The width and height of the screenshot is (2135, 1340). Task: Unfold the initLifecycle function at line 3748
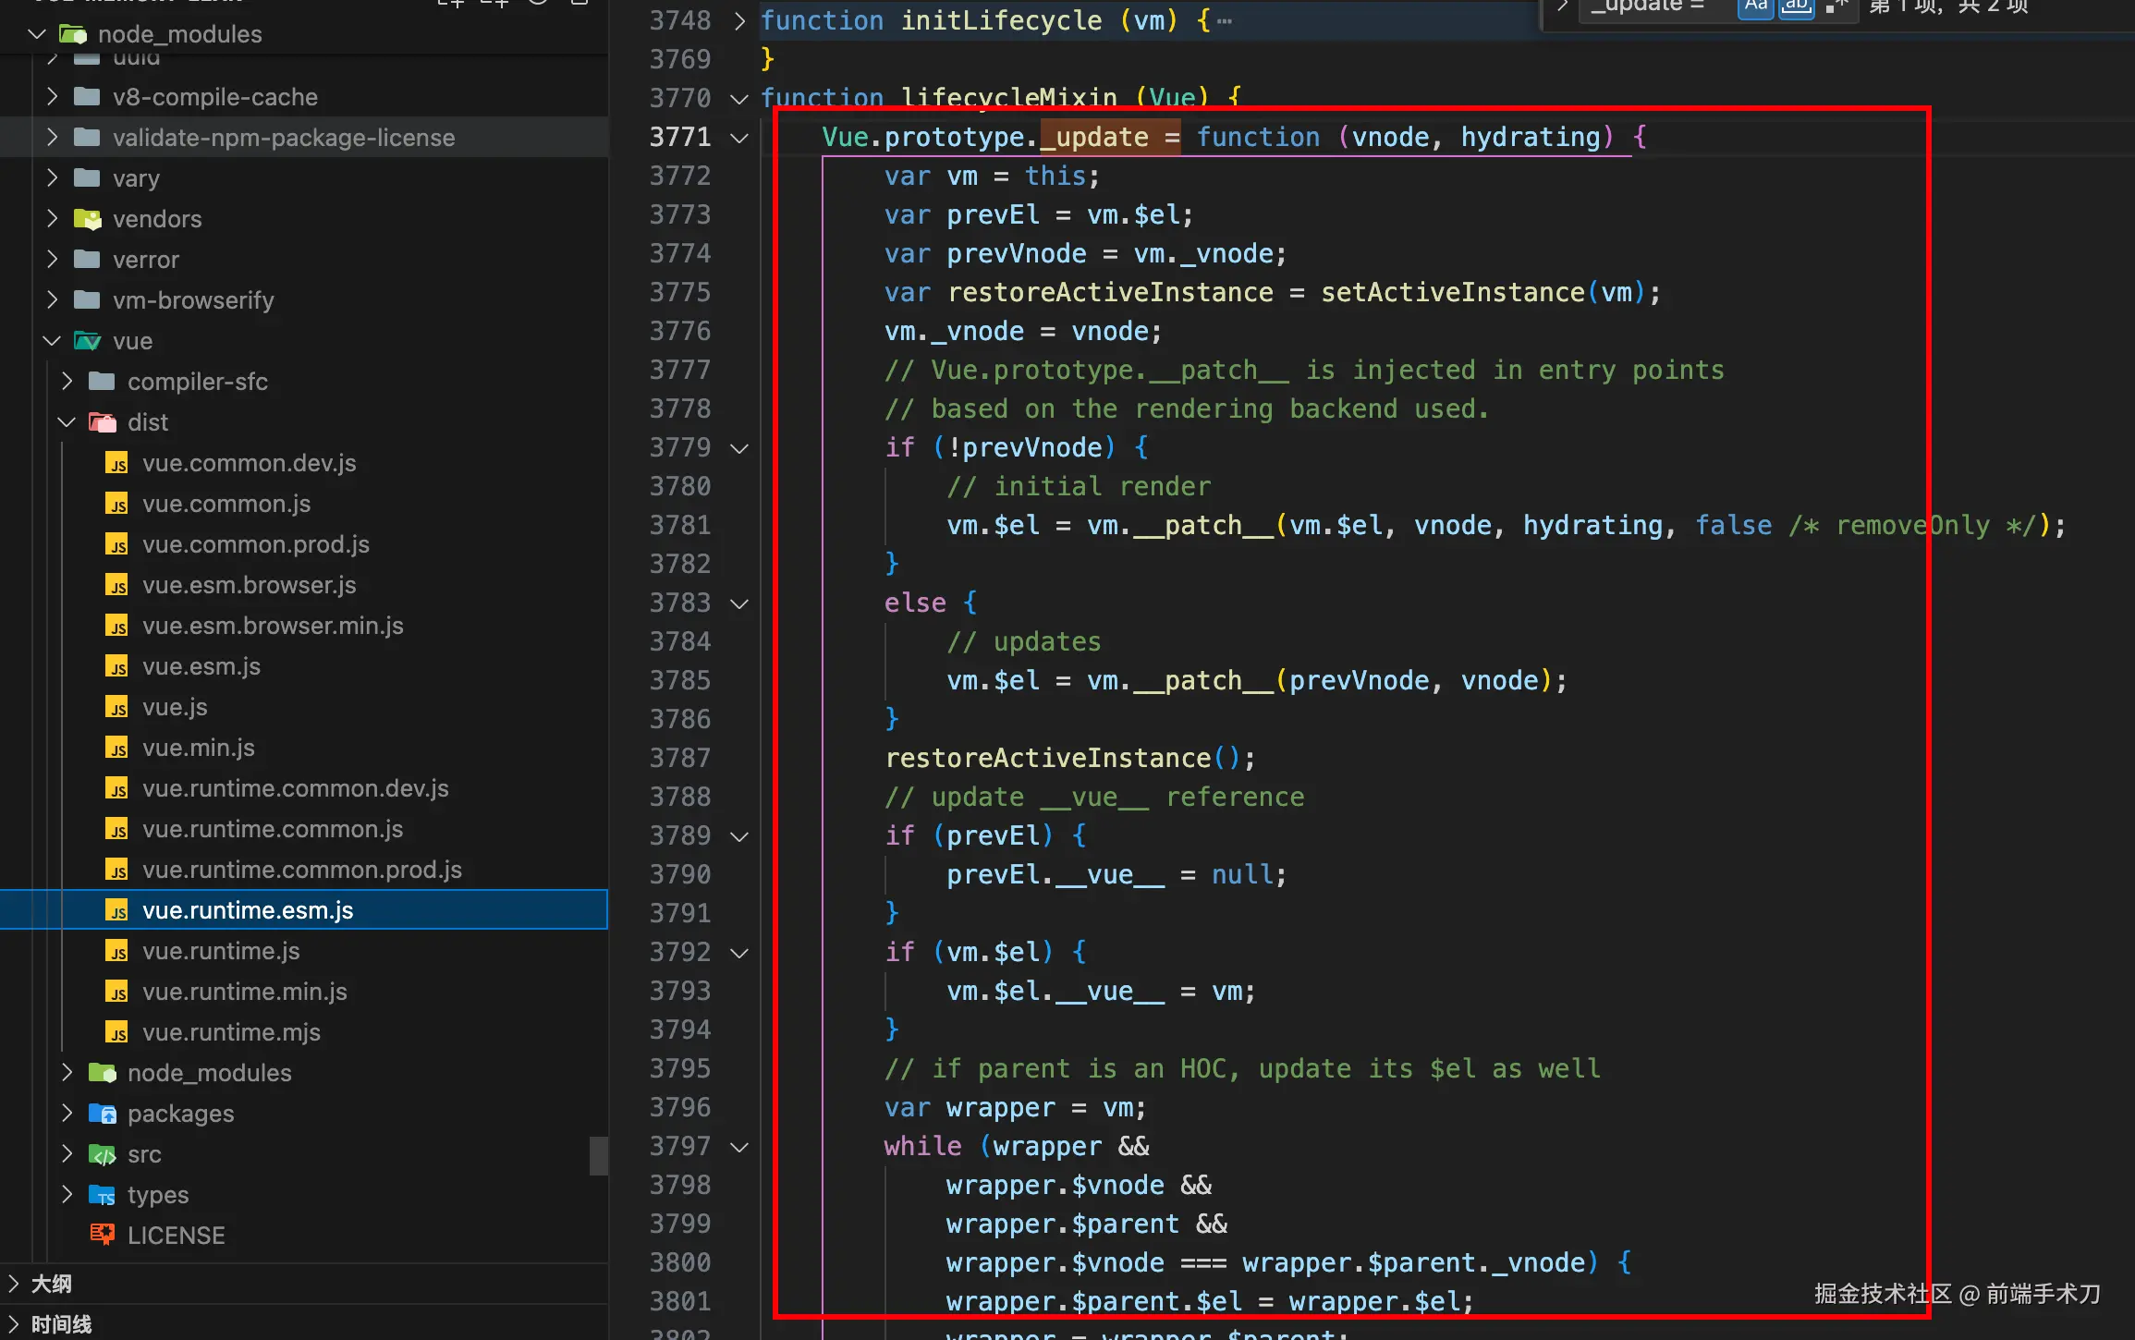(739, 21)
